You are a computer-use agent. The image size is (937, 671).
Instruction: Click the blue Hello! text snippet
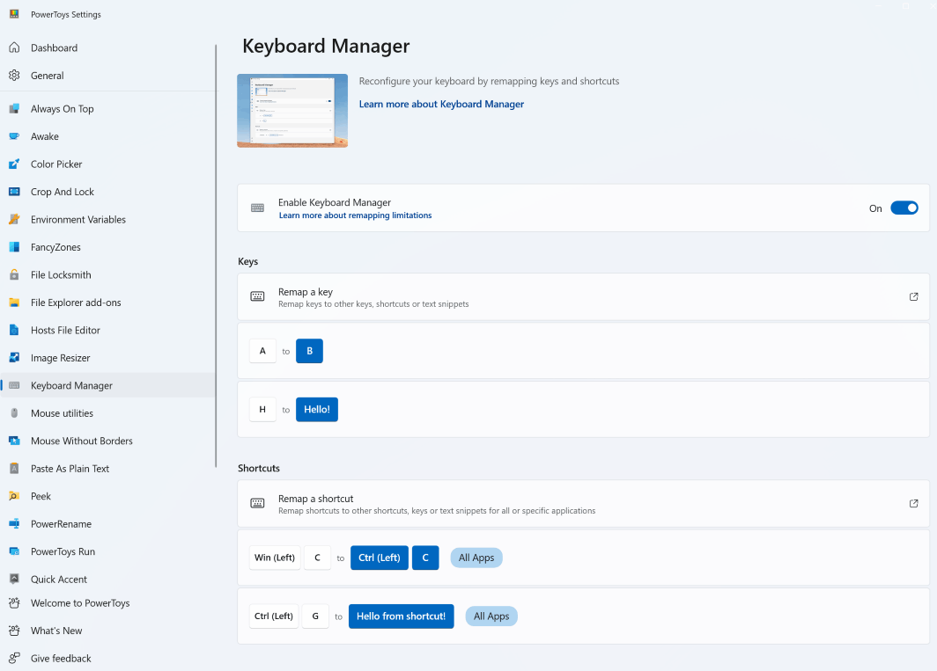(317, 410)
